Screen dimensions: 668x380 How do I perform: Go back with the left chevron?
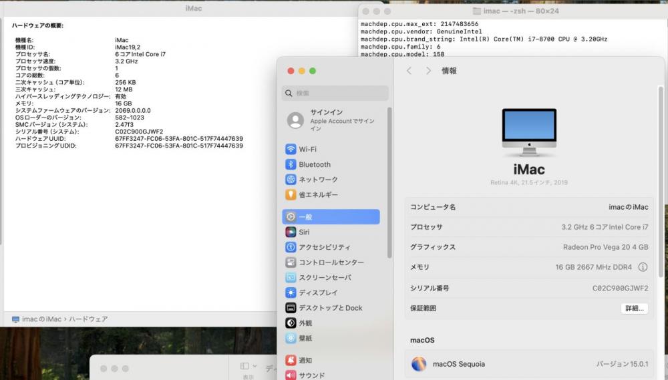[409, 71]
